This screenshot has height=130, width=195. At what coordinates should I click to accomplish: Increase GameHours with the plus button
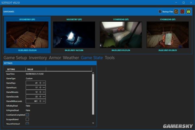[40, 87]
